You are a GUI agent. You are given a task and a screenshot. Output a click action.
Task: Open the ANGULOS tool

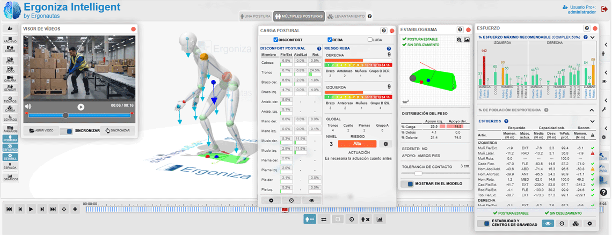tap(10, 129)
